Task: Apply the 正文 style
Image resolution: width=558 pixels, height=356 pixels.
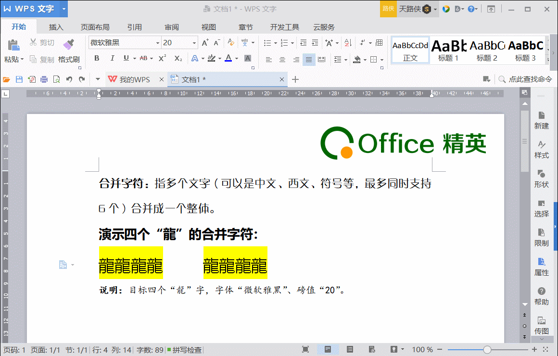Action: (x=410, y=51)
